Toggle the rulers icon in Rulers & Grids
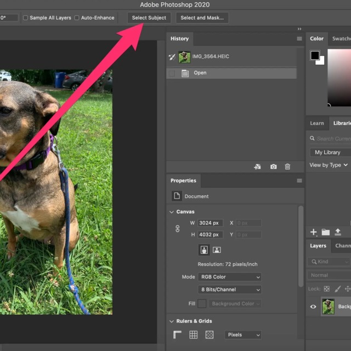The image size is (351, 351). click(x=178, y=335)
